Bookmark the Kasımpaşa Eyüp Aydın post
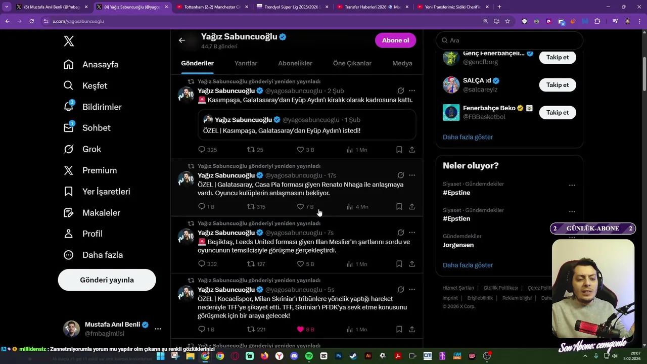This screenshot has height=364, width=647. [x=399, y=150]
